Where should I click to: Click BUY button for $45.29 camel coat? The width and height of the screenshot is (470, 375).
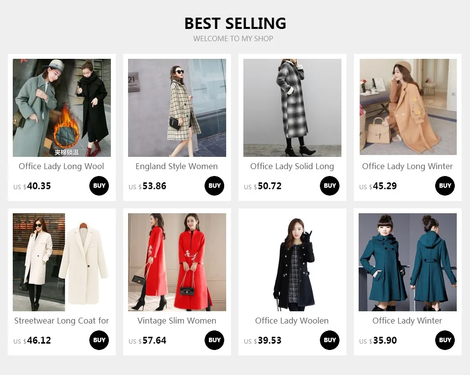pyautogui.click(x=445, y=186)
